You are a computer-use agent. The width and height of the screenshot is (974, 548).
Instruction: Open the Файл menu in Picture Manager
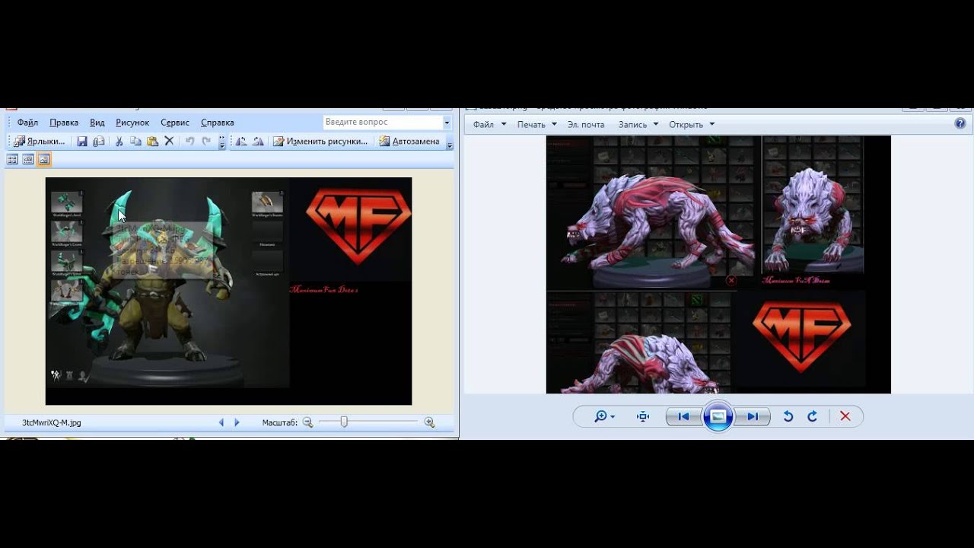27,123
